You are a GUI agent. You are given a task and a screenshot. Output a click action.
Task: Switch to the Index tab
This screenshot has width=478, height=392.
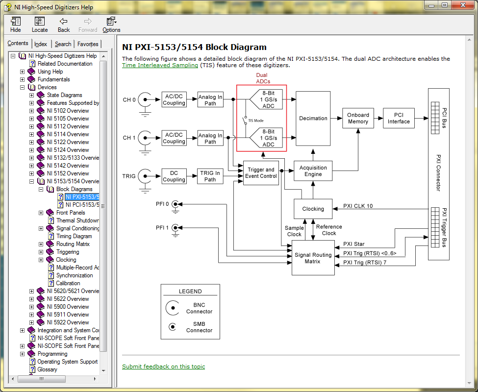click(41, 44)
